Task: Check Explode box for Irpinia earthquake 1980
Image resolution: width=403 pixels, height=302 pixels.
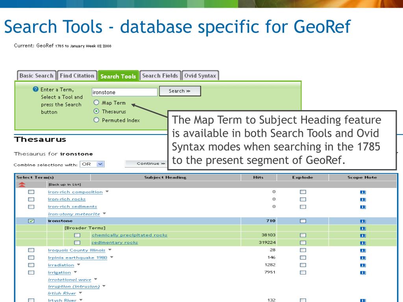Action: tap(303, 258)
